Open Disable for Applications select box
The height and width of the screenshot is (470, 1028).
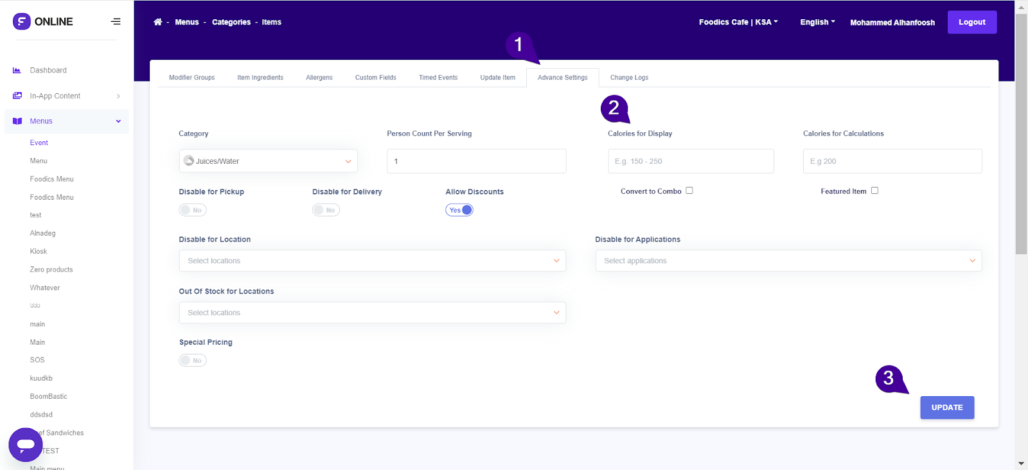[788, 261]
